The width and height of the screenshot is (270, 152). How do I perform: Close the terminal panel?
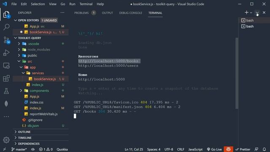264,12
